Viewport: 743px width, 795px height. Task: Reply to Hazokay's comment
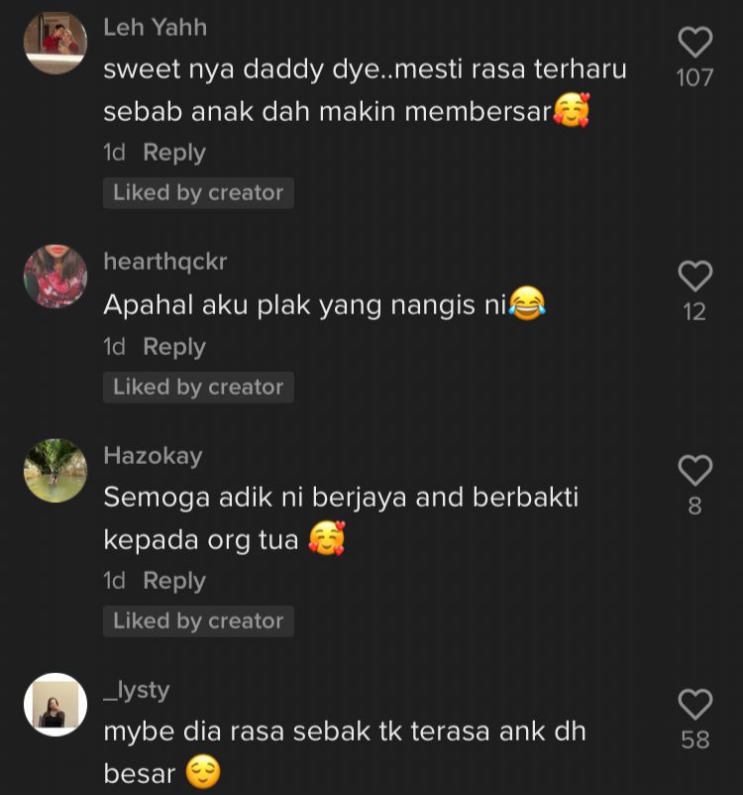click(173, 581)
